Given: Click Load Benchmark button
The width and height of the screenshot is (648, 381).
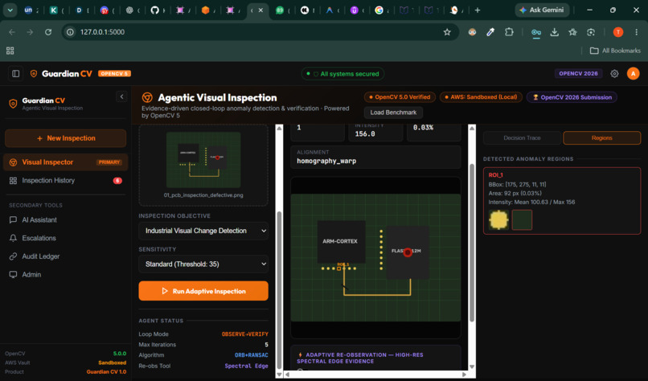Looking at the screenshot, I should click(393, 113).
